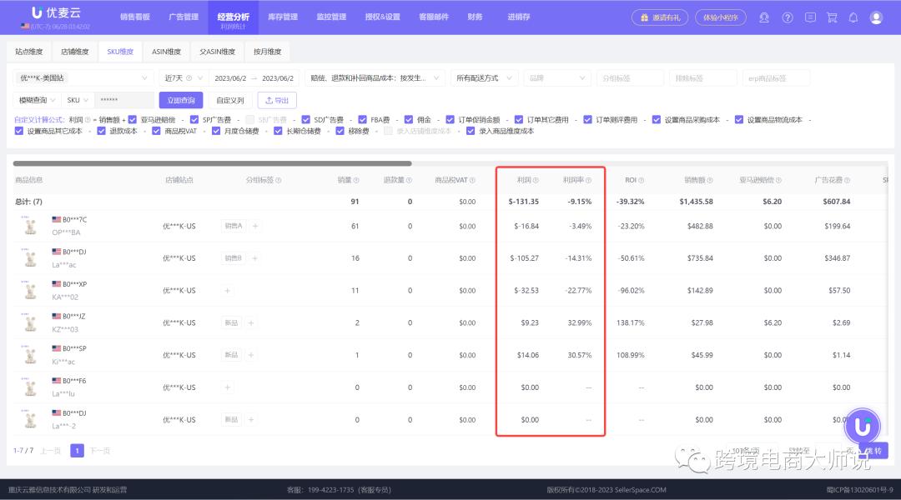The height and width of the screenshot is (500, 901).
Task: Open the 模糊查询 dropdown
Action: point(37,100)
